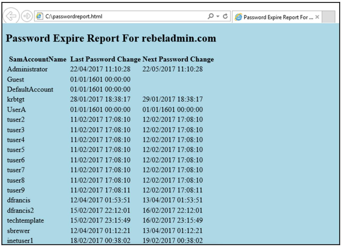Click dfrancis2 next password change date
Viewport: 341px width, 246px height.
click(172, 211)
